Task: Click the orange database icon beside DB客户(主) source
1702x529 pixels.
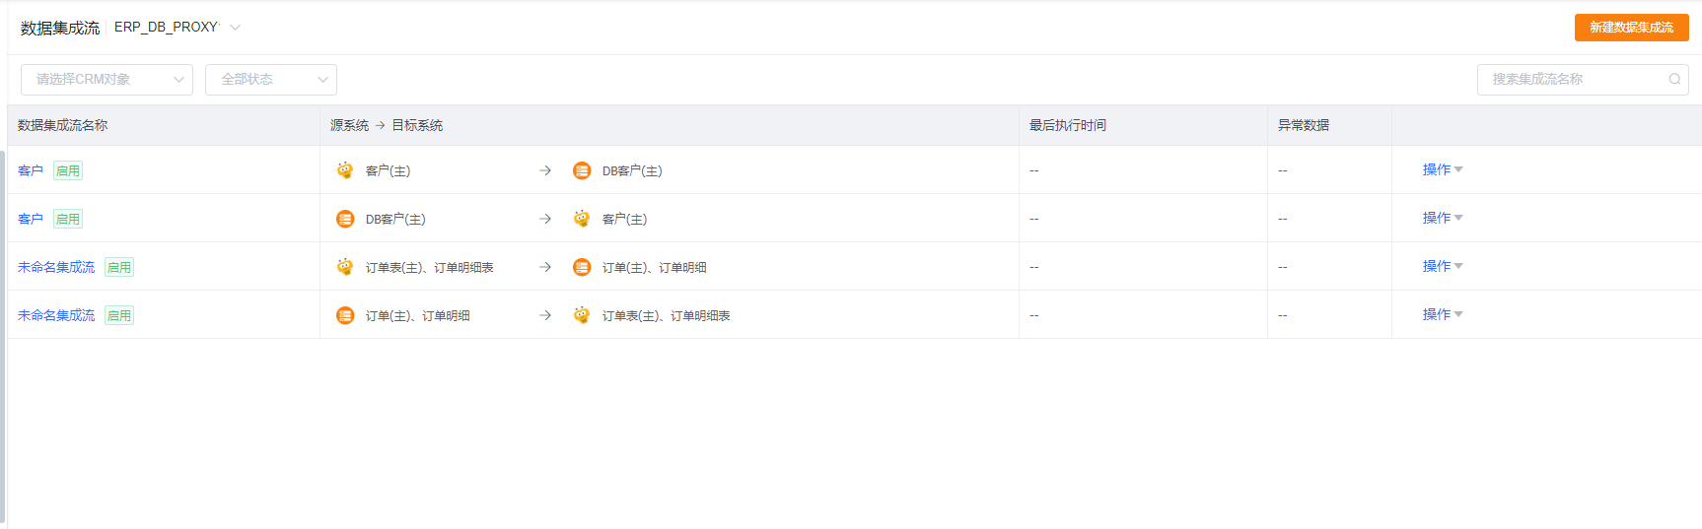Action: coord(345,219)
